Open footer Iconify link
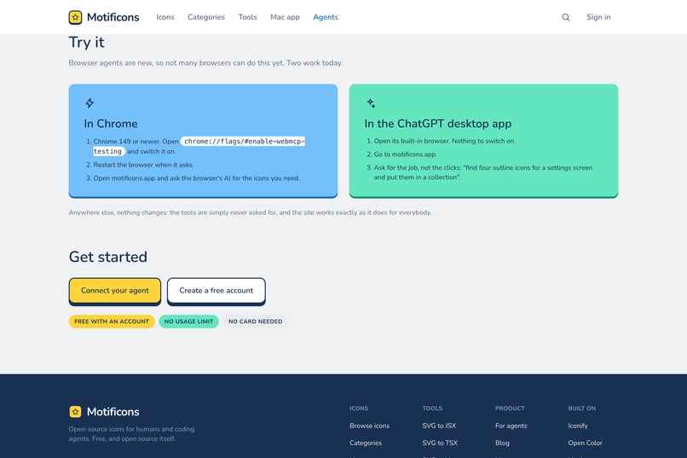 click(578, 426)
